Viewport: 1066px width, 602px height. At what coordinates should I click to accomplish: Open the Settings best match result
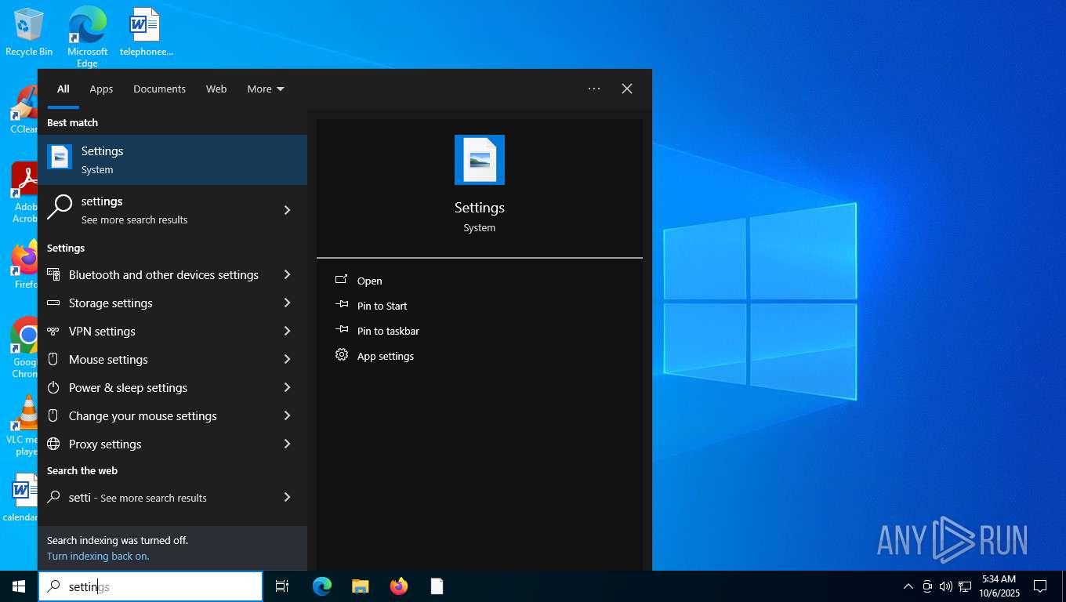172,160
